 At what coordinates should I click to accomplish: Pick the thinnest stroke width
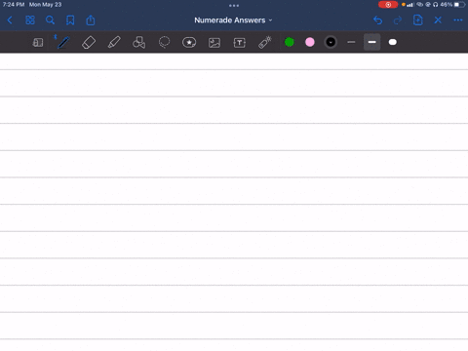351,42
